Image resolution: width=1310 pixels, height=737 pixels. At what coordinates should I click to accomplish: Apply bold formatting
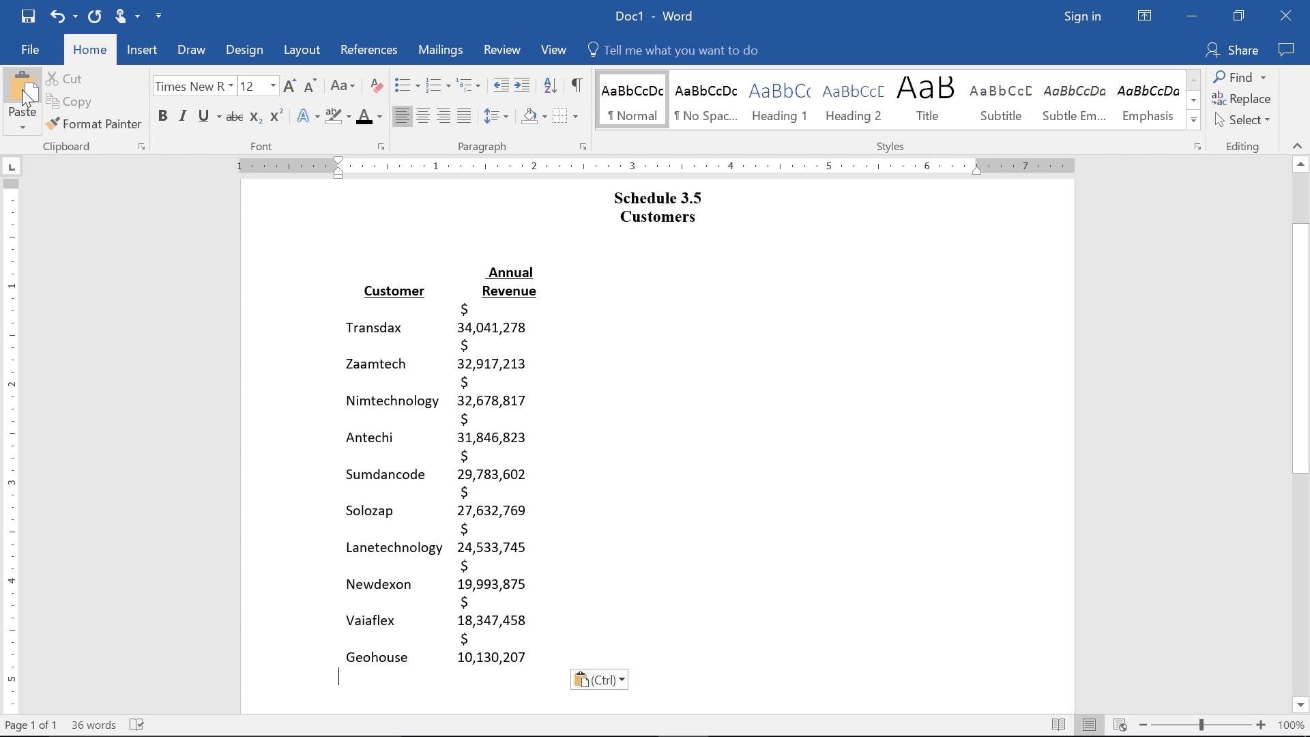[x=162, y=116]
